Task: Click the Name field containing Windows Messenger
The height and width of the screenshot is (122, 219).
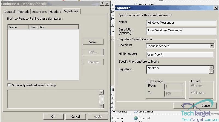Action: (180, 23)
